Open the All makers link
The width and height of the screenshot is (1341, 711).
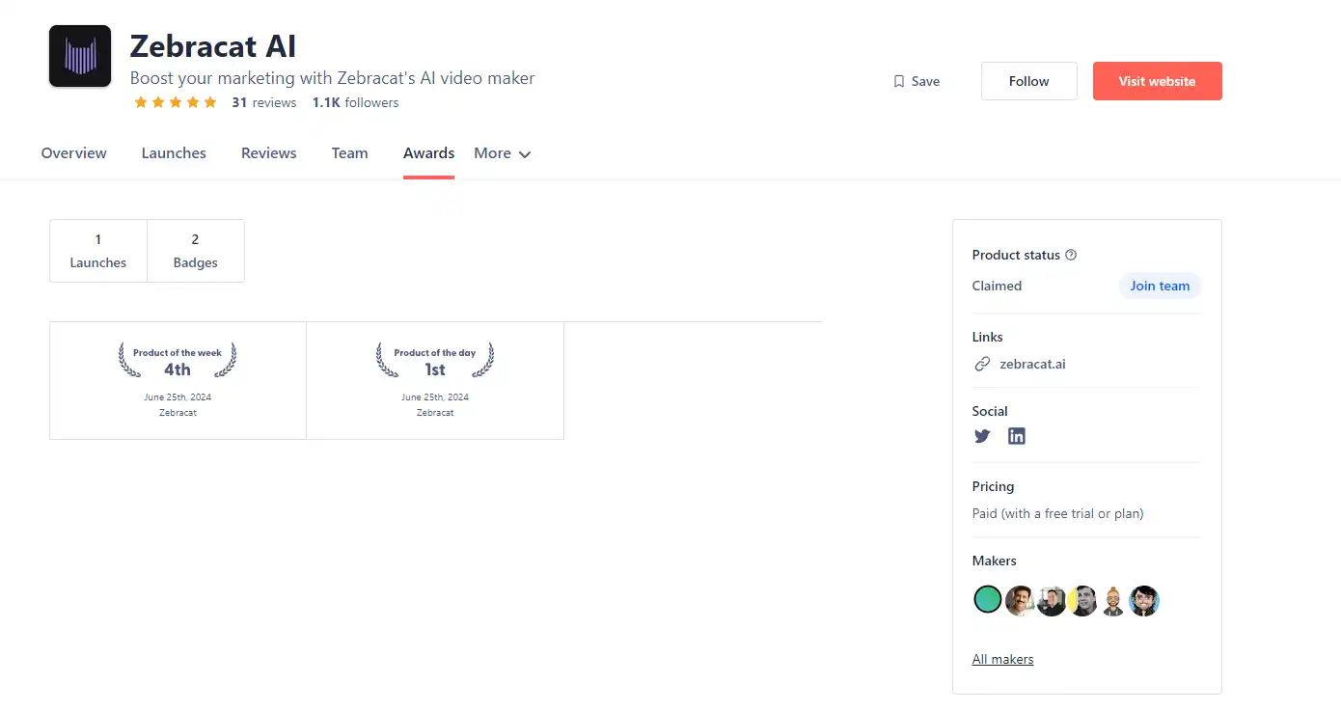[x=1002, y=660]
